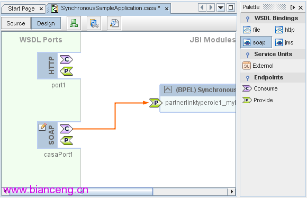Select External service unit in palette
Screen dimensions: 307x198
[258, 66]
